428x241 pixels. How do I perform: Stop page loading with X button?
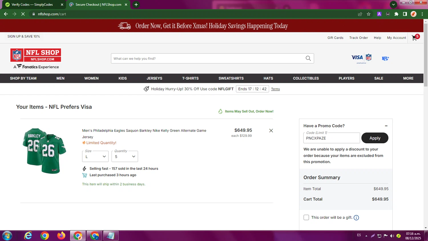[x=23, y=14]
